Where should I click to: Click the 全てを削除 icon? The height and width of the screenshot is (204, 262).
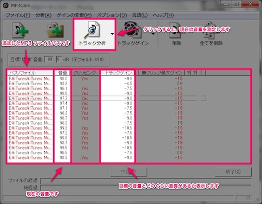coord(209,30)
